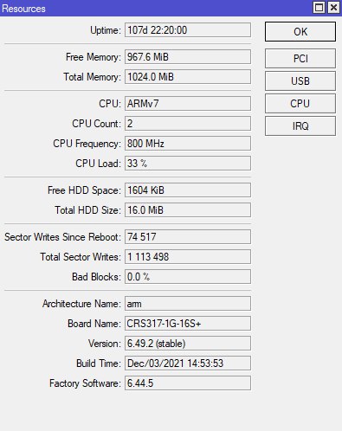Click the OK button
The image size is (342, 431).
[300, 31]
